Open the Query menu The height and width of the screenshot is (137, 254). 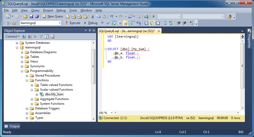[35, 10]
